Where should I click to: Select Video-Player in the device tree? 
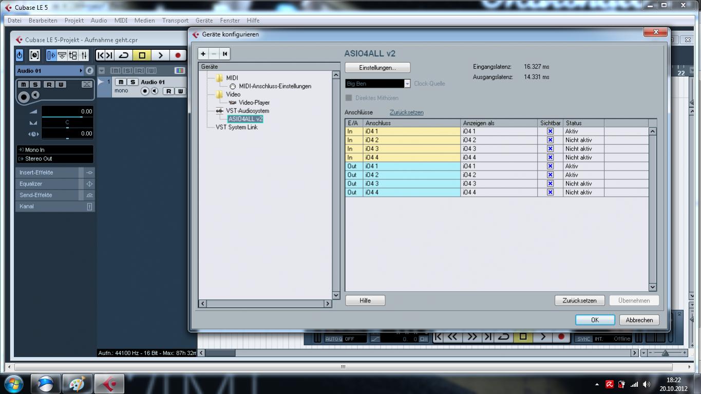pyautogui.click(x=254, y=103)
